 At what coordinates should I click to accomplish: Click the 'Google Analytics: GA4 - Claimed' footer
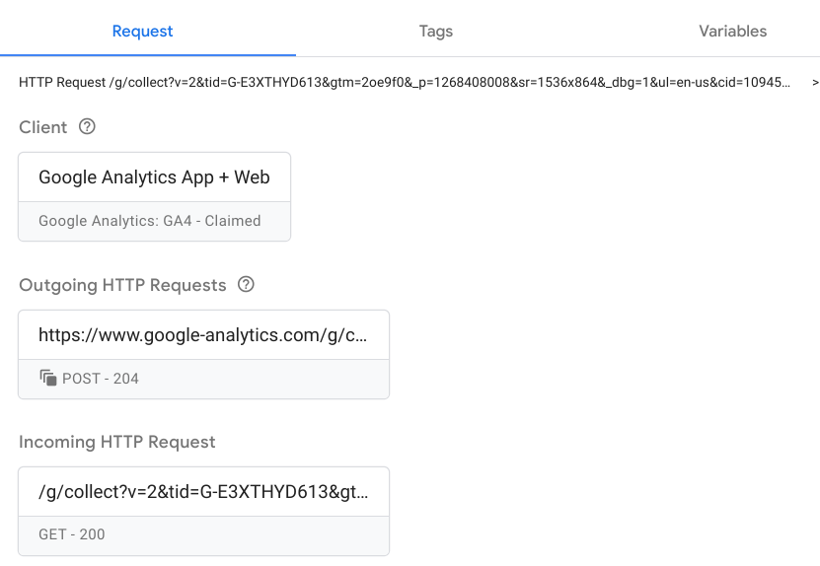pos(149,221)
